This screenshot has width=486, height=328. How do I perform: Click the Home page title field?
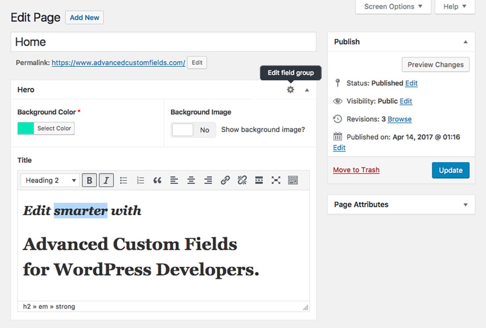[x=163, y=42]
